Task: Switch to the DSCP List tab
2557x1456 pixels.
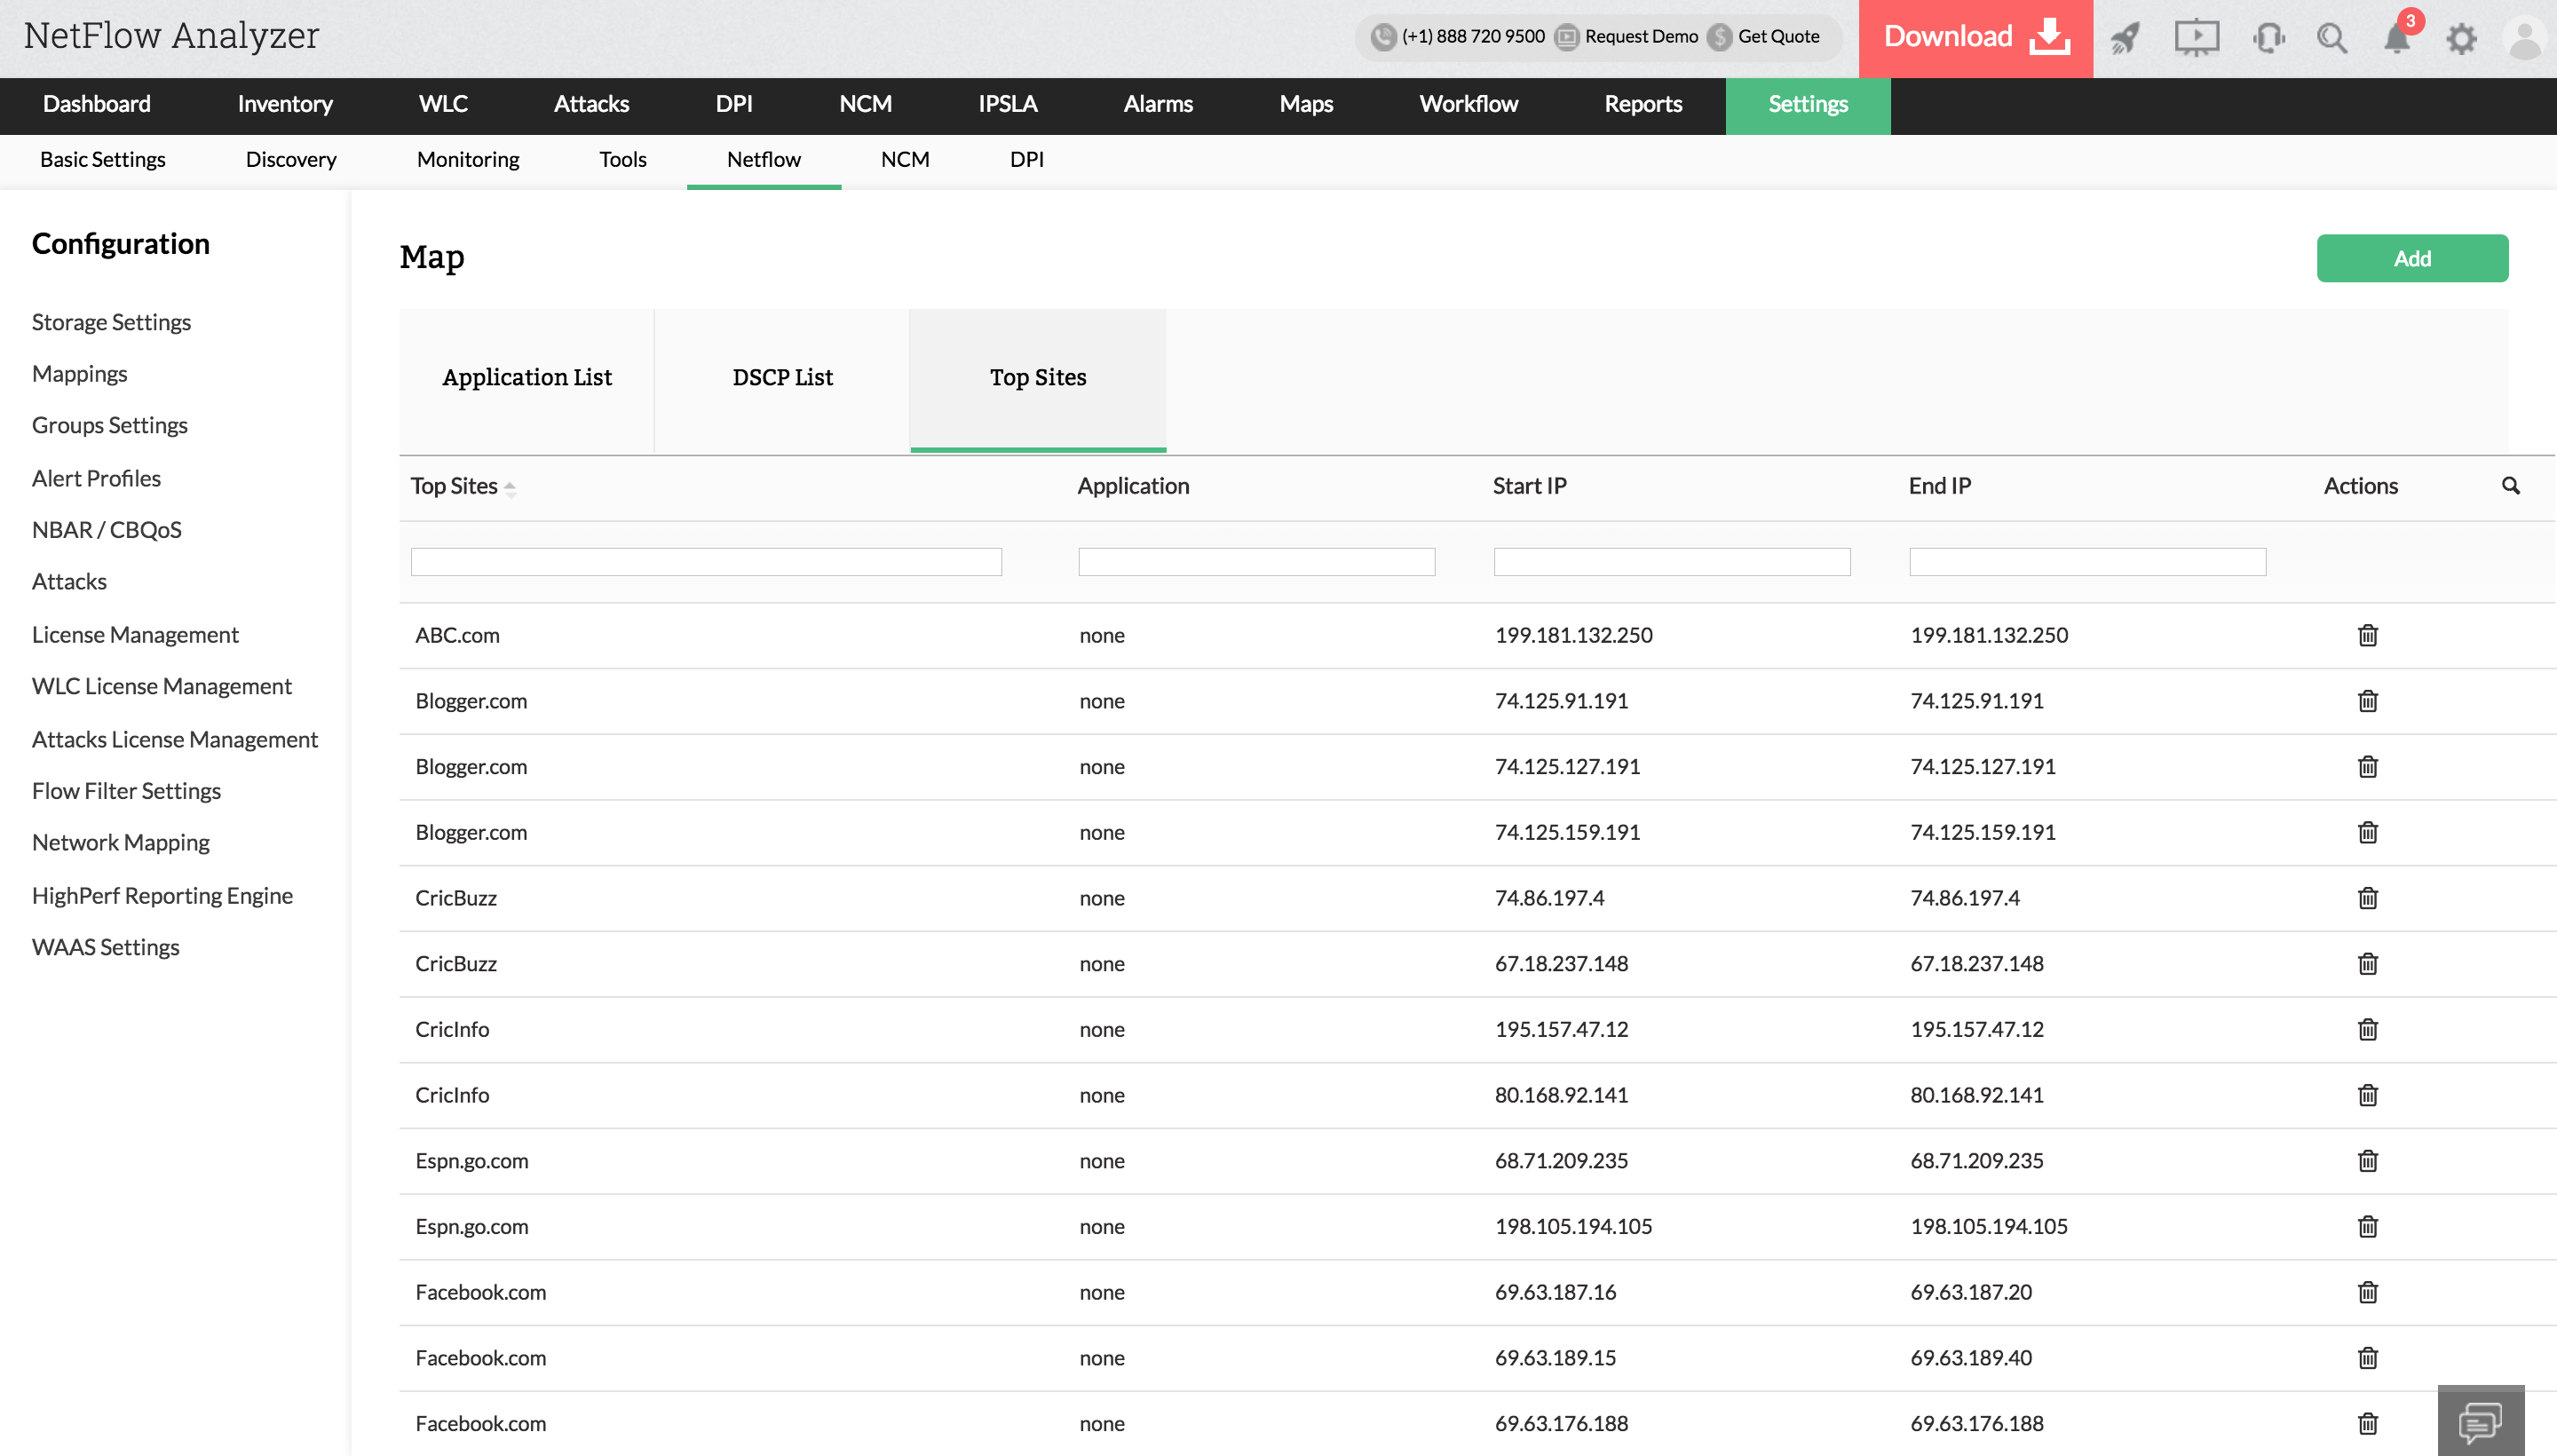Action: [x=782, y=378]
